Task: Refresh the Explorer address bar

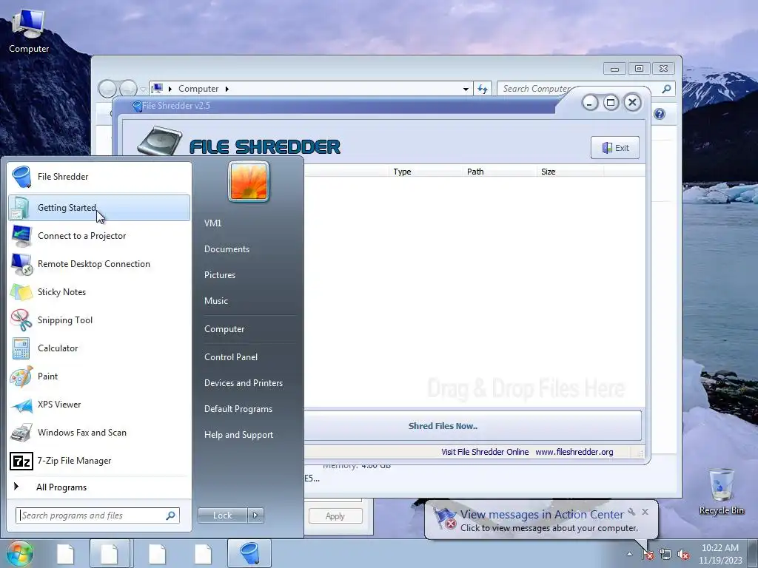Action: point(483,89)
